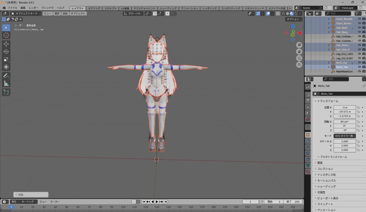
Task: Click the play animation button
Action: click(x=157, y=202)
